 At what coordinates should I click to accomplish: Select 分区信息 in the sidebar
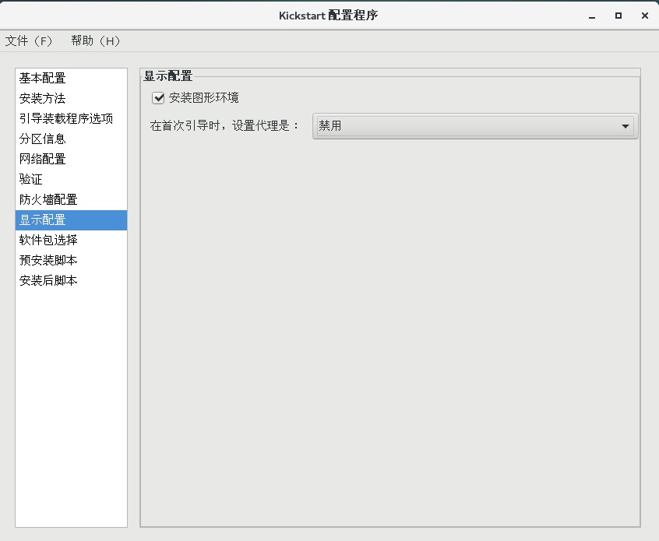click(71, 139)
